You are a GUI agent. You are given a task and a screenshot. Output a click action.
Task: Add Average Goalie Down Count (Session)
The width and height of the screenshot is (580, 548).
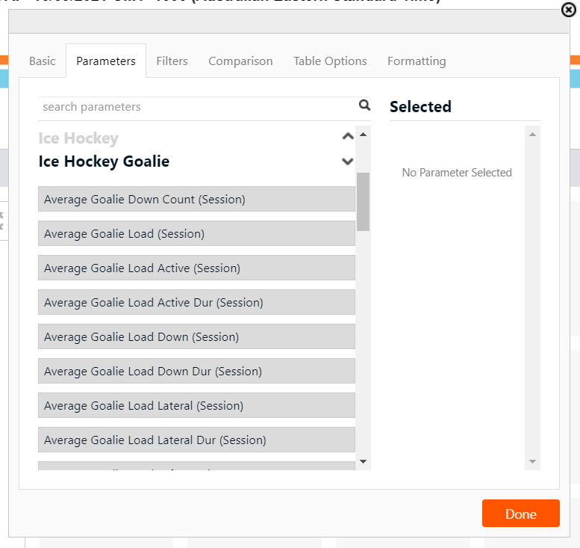(196, 199)
